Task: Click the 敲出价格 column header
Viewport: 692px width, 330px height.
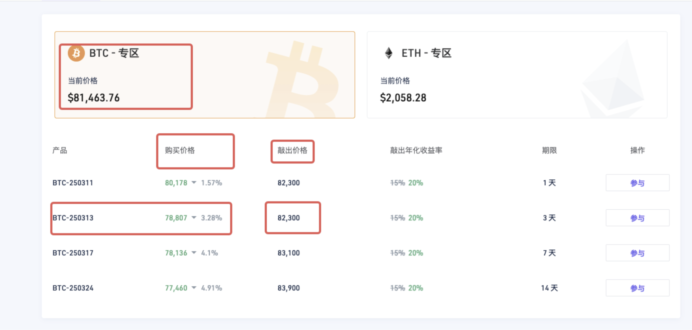Action: [x=292, y=150]
